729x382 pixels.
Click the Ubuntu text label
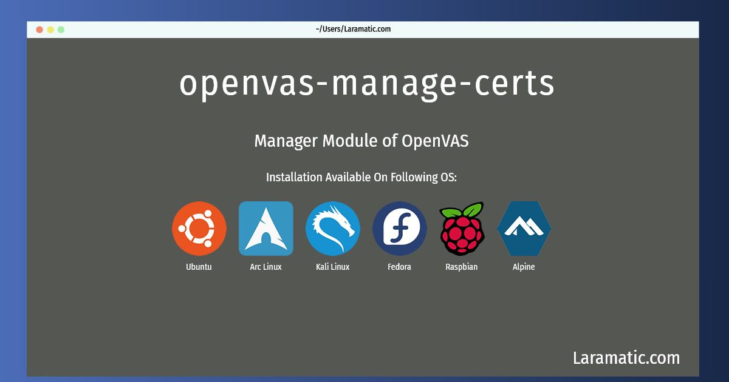pos(199,267)
